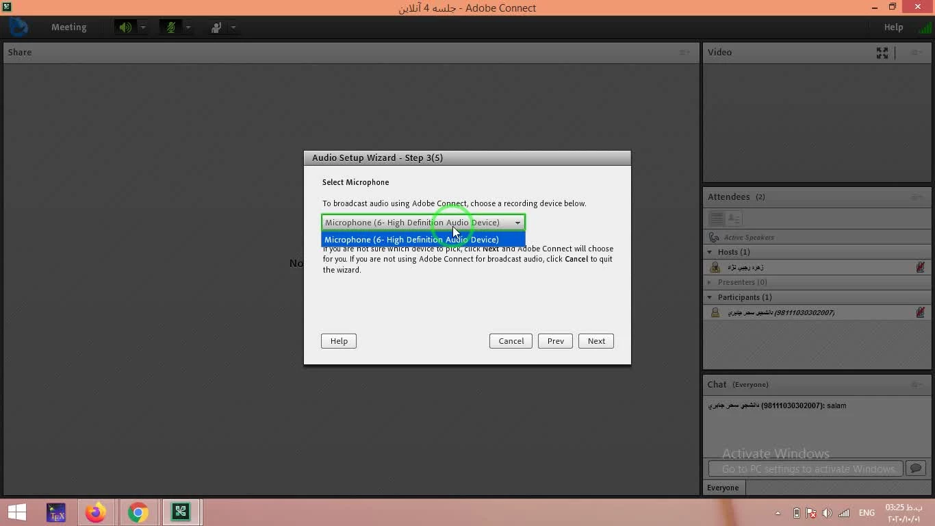
Task: Click the host's muted microphone icon
Action: tap(921, 267)
